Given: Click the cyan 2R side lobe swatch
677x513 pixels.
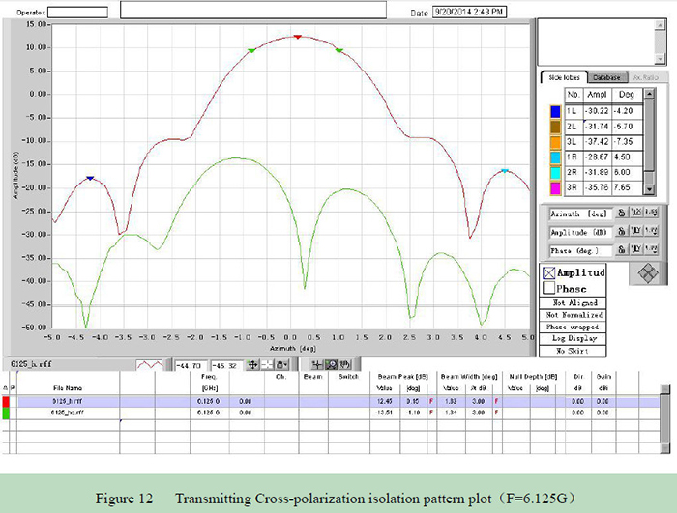Looking at the screenshot, I should coord(555,173).
